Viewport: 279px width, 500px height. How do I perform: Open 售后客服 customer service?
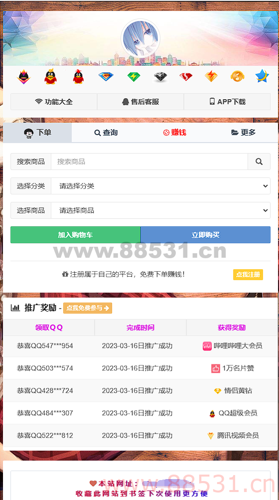(140, 102)
